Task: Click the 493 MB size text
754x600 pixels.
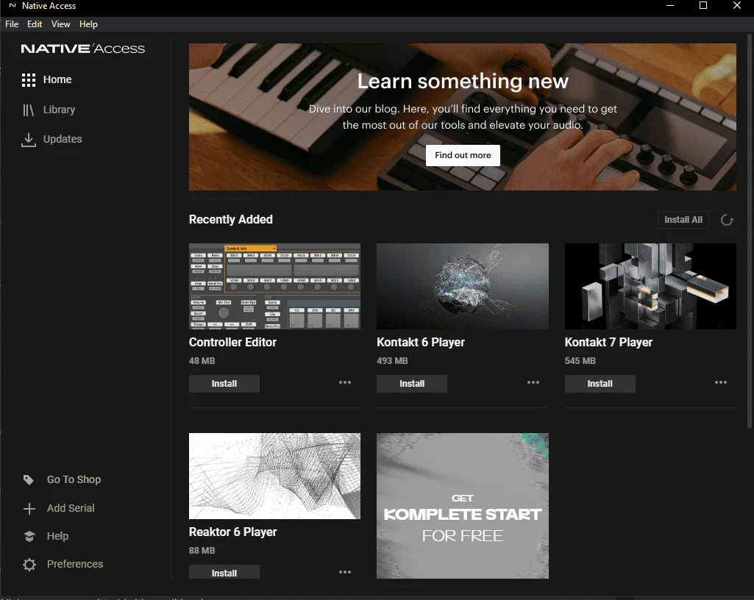Action: pyautogui.click(x=392, y=361)
